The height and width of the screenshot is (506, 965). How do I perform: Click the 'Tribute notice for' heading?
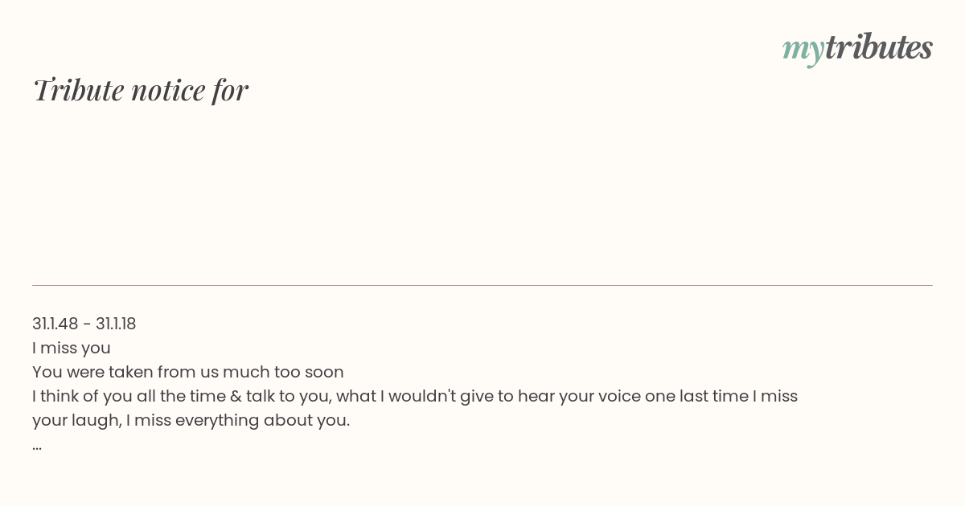coord(141,91)
